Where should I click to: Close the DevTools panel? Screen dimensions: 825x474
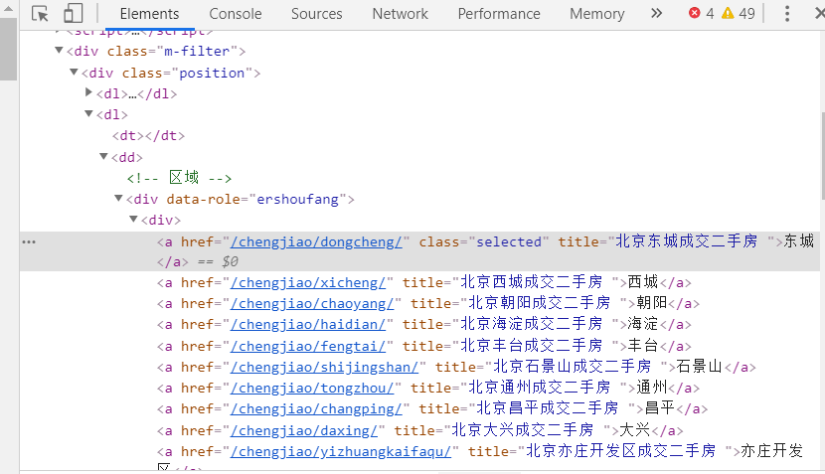[x=819, y=13]
